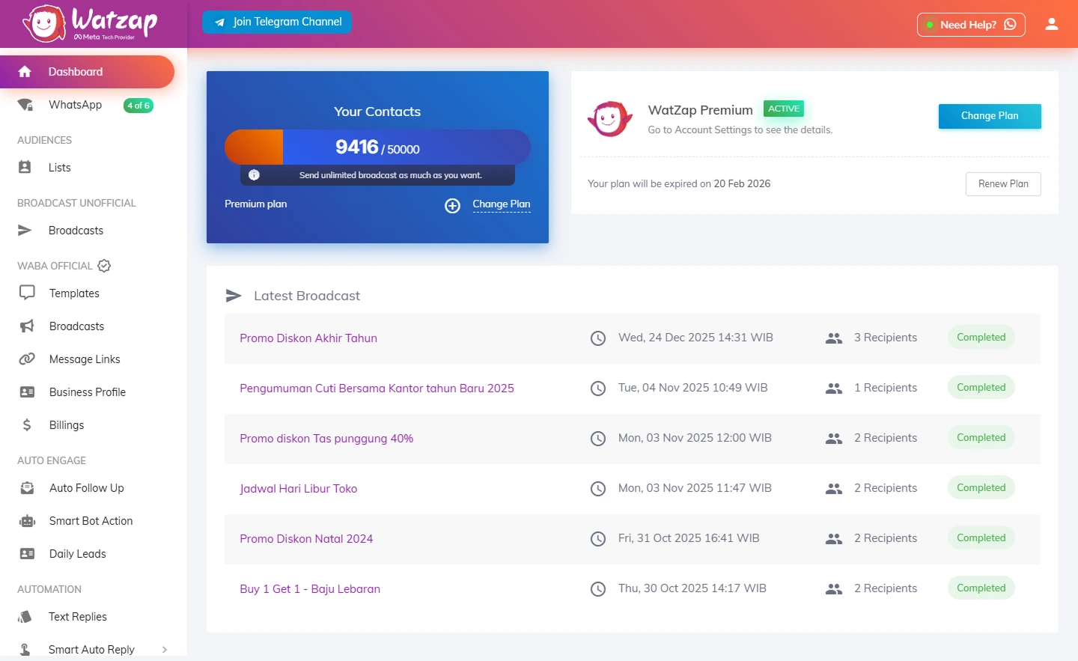The image size is (1078, 661).
Task: Click the Smart Bot Action robot icon
Action: 27,521
